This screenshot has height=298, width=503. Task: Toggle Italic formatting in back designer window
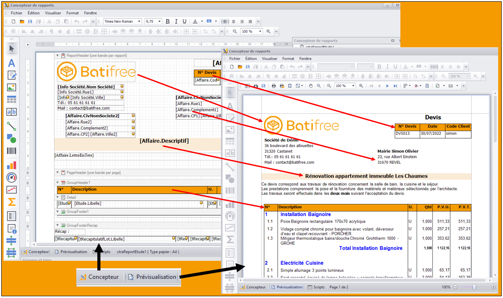(x=176, y=21)
